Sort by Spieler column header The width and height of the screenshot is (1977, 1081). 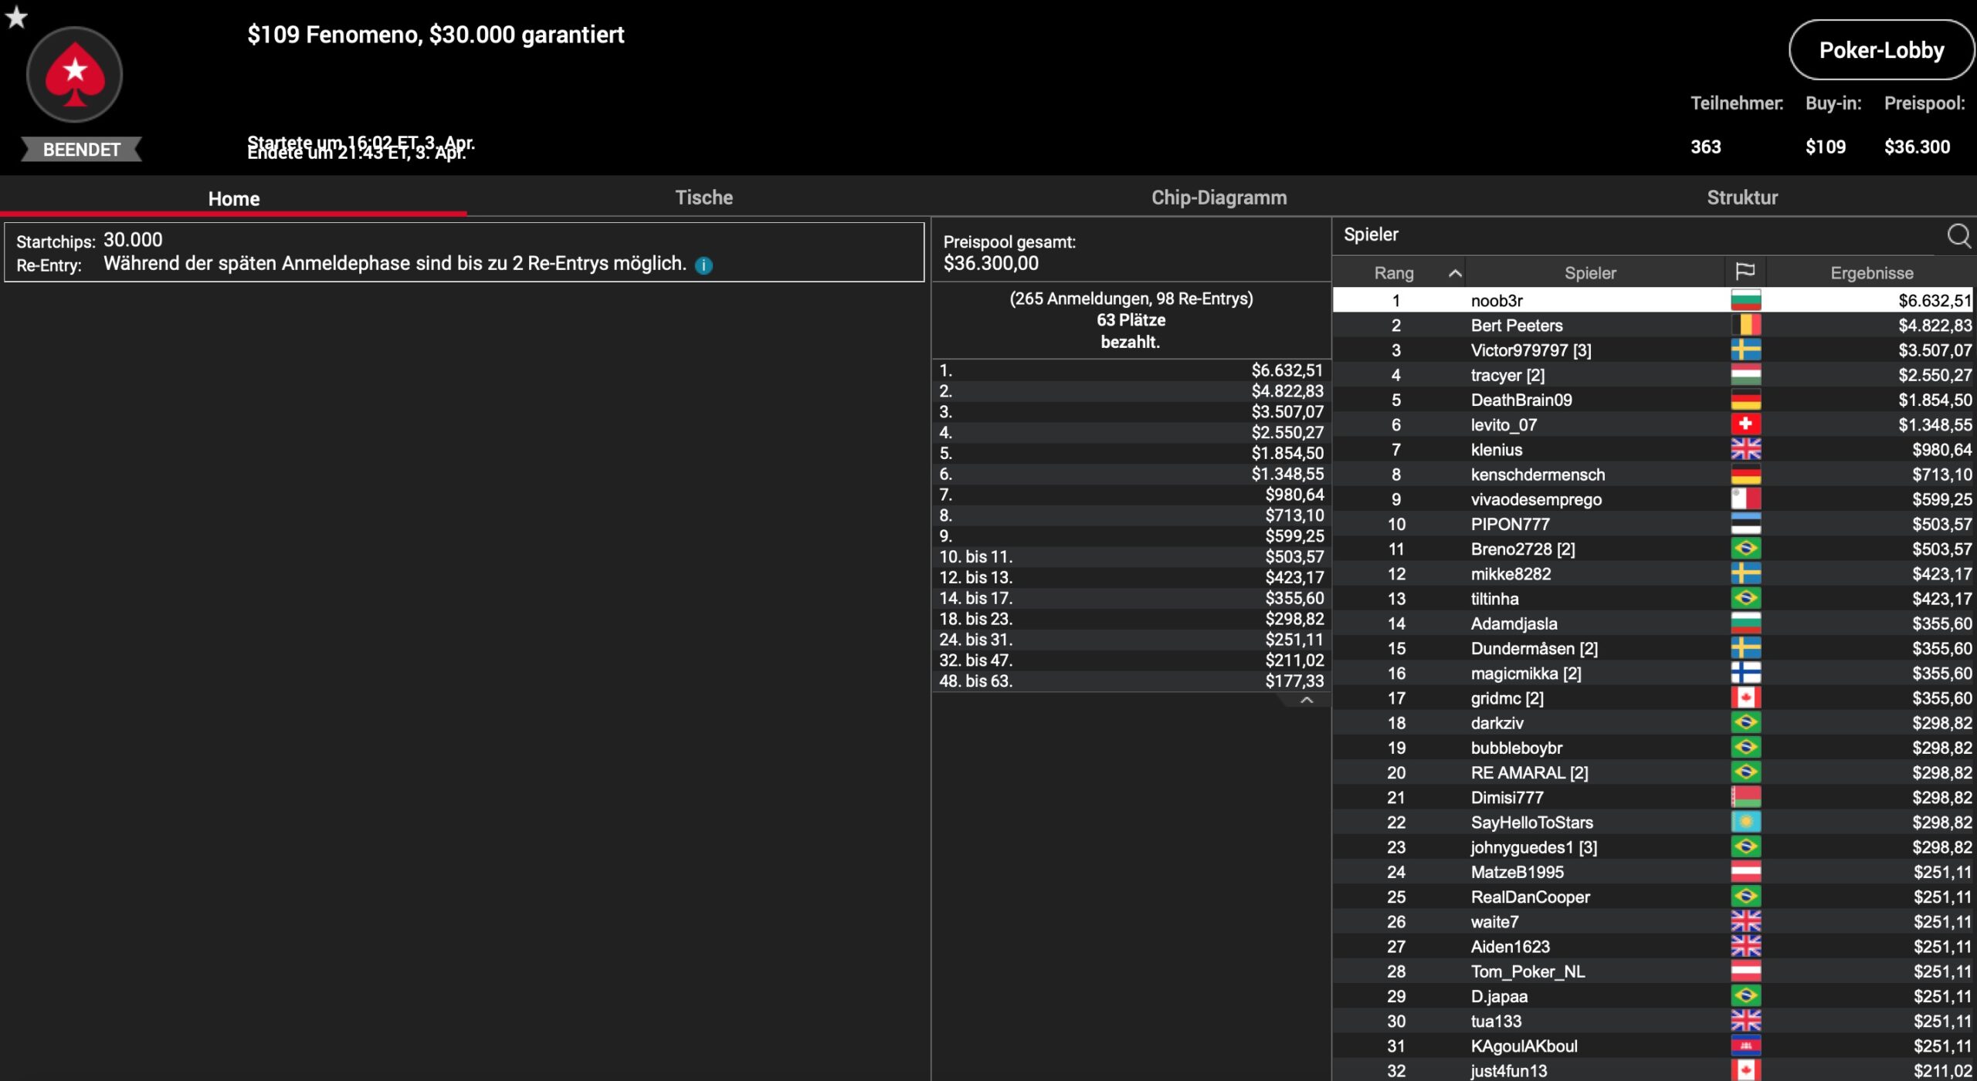point(1589,273)
